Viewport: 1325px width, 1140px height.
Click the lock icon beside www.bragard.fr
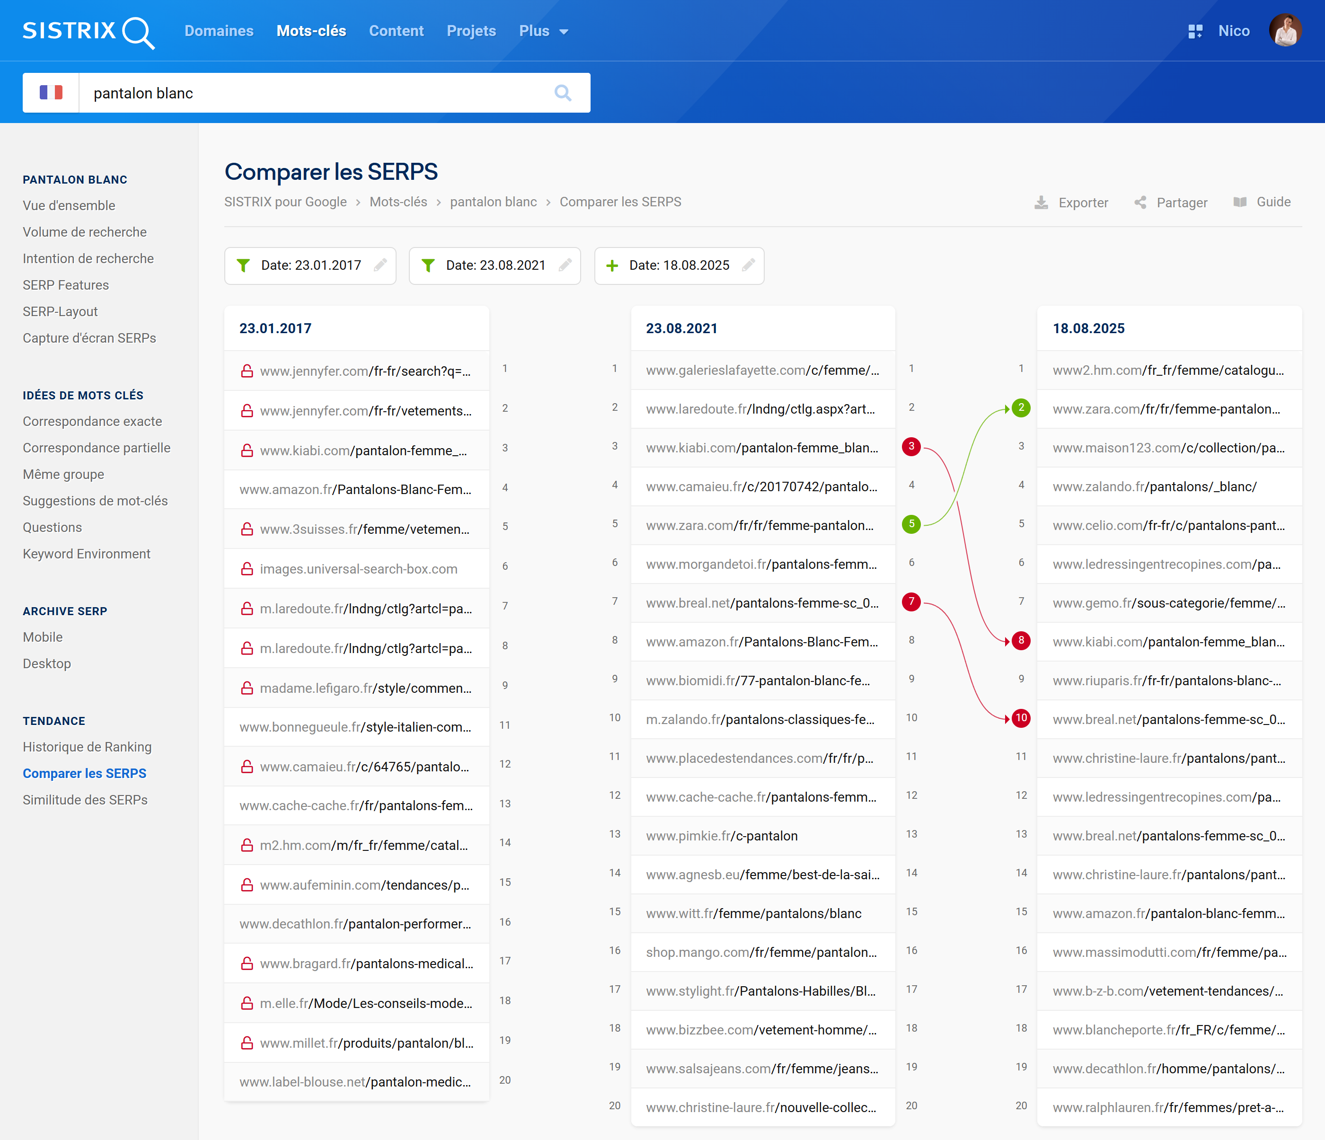[247, 963]
